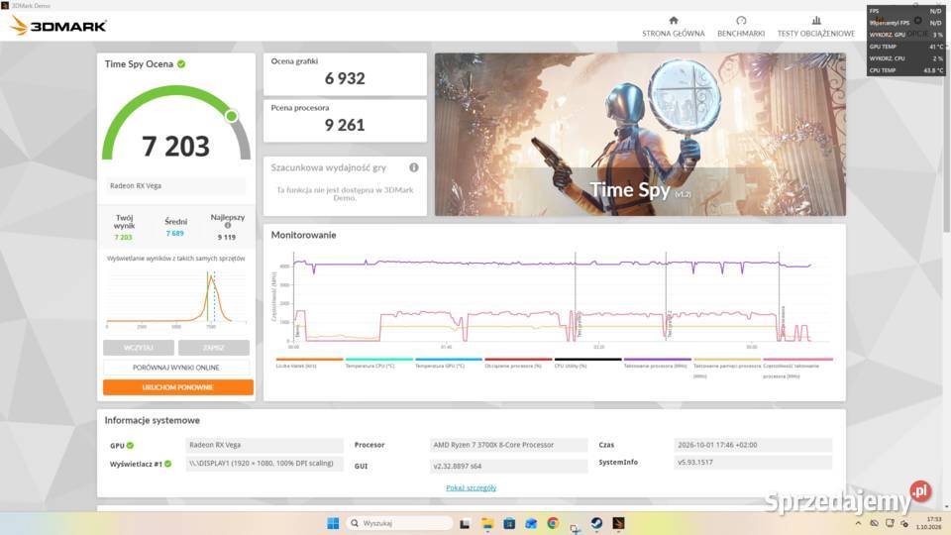Click Porównaj wyniki online button

pos(176,368)
